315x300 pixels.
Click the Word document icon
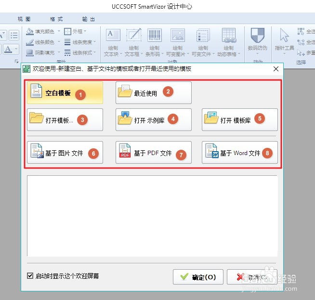tap(212, 151)
